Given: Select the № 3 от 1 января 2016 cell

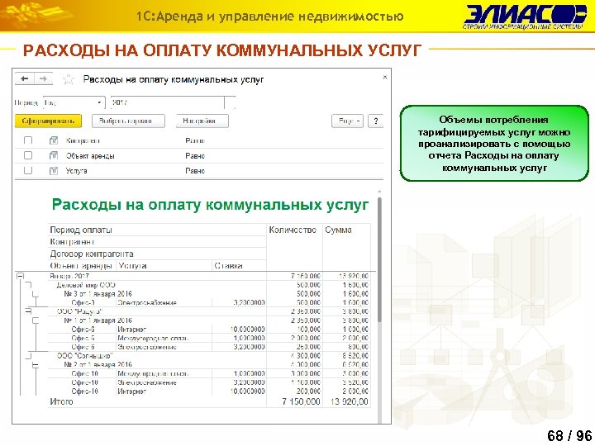Looking at the screenshot, I should point(98,294).
